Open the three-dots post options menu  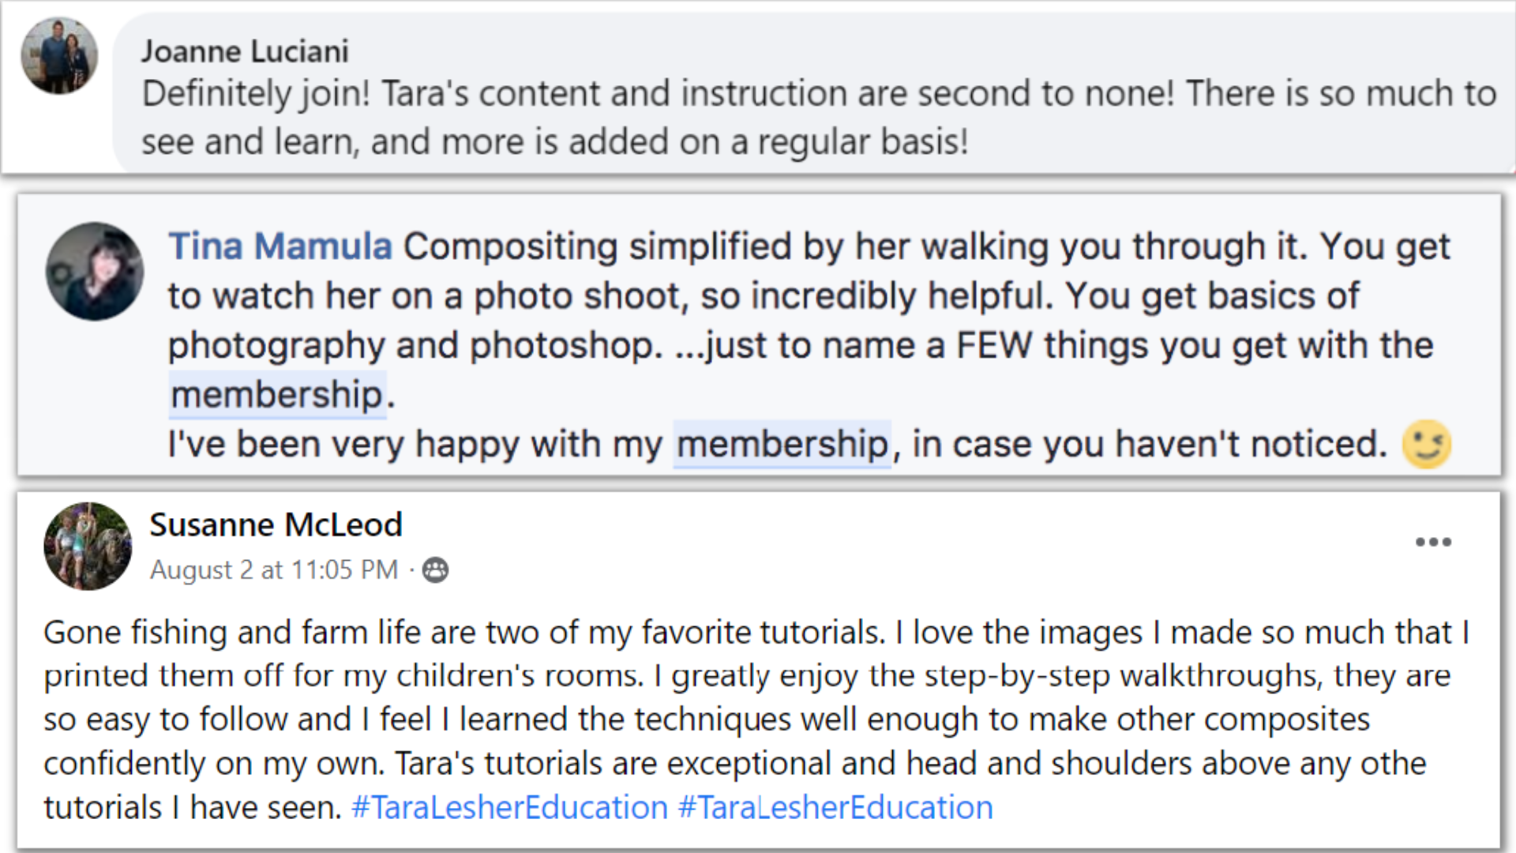(x=1433, y=542)
